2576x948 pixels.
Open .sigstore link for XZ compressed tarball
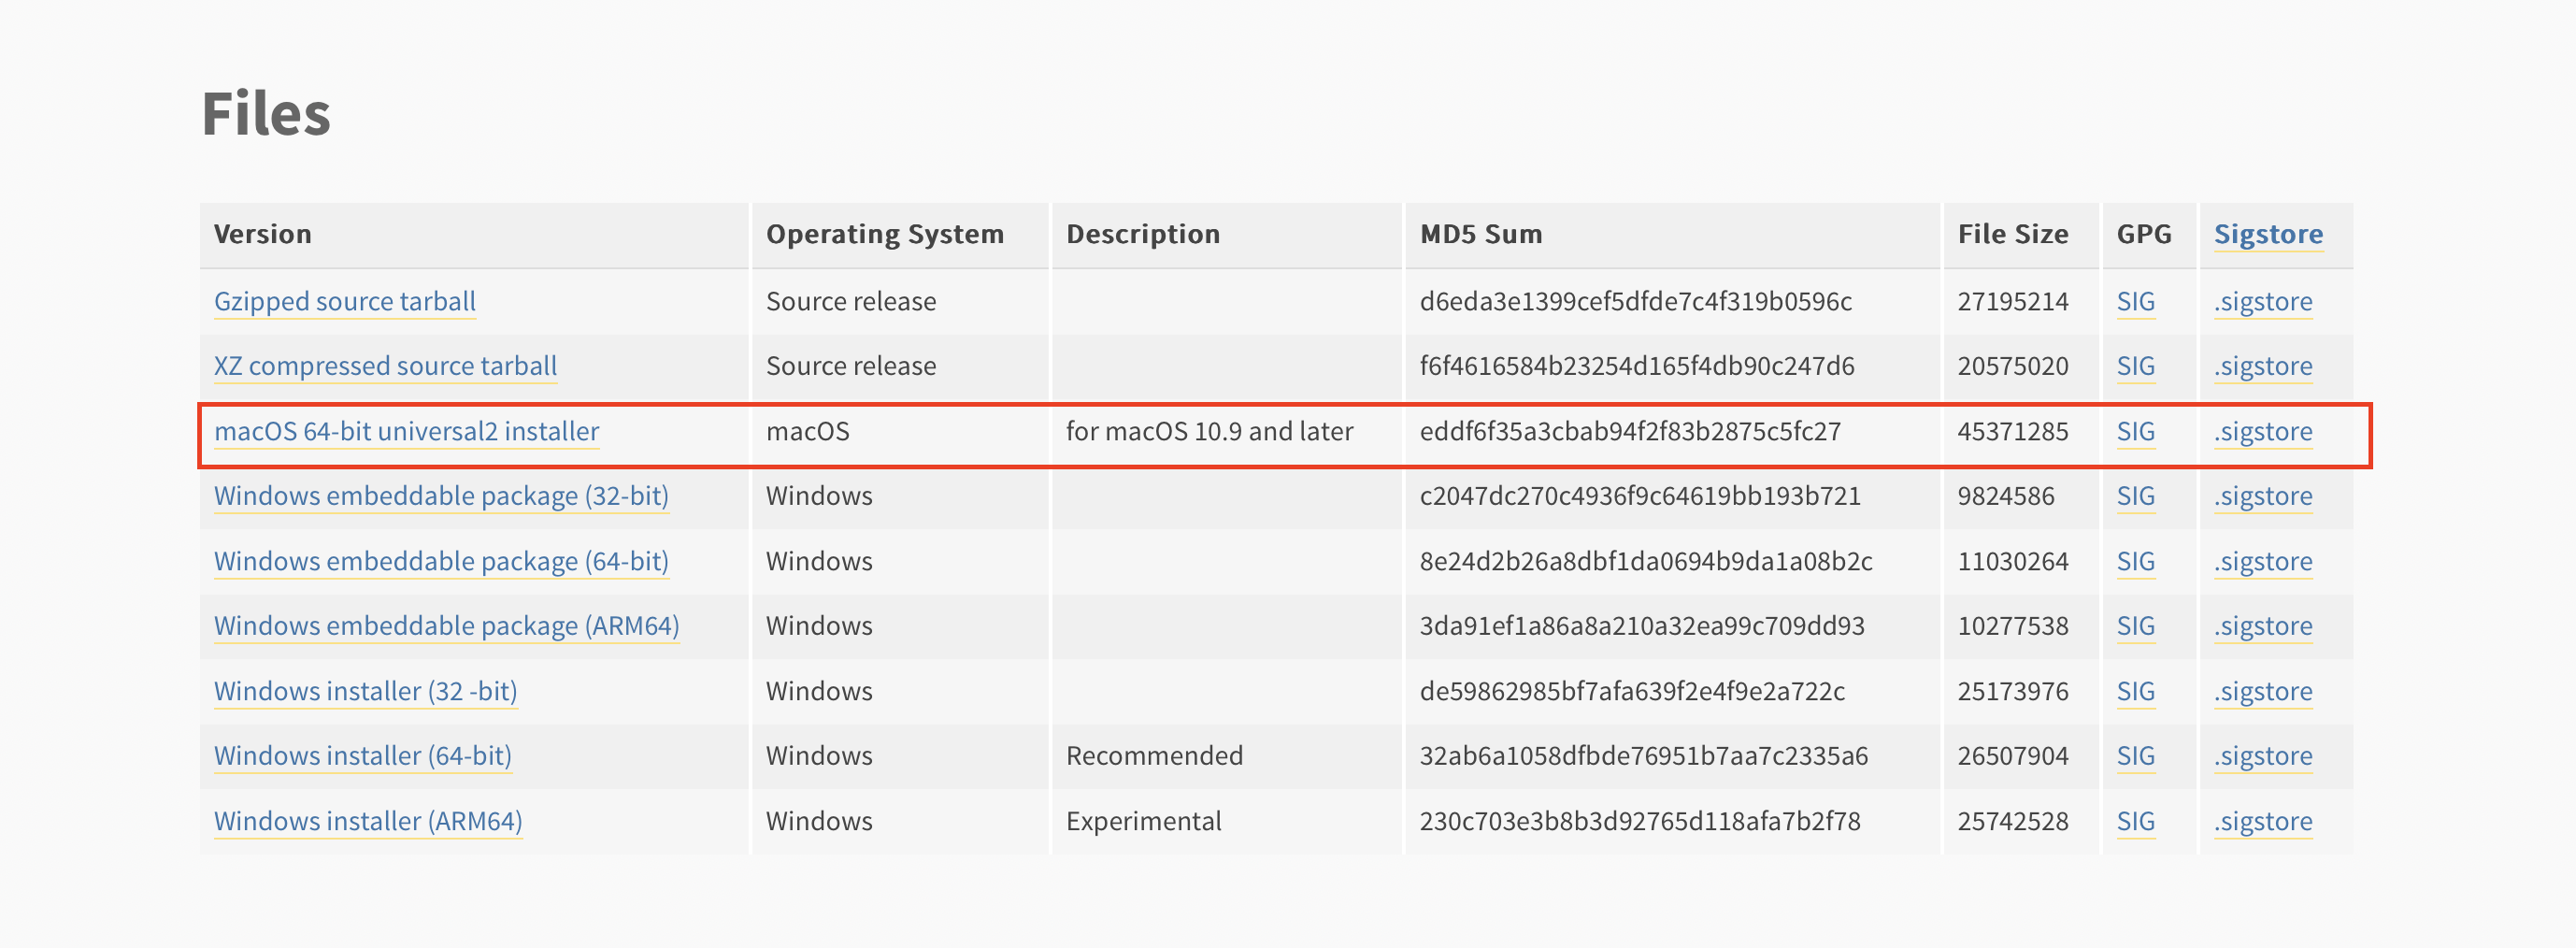(2263, 367)
